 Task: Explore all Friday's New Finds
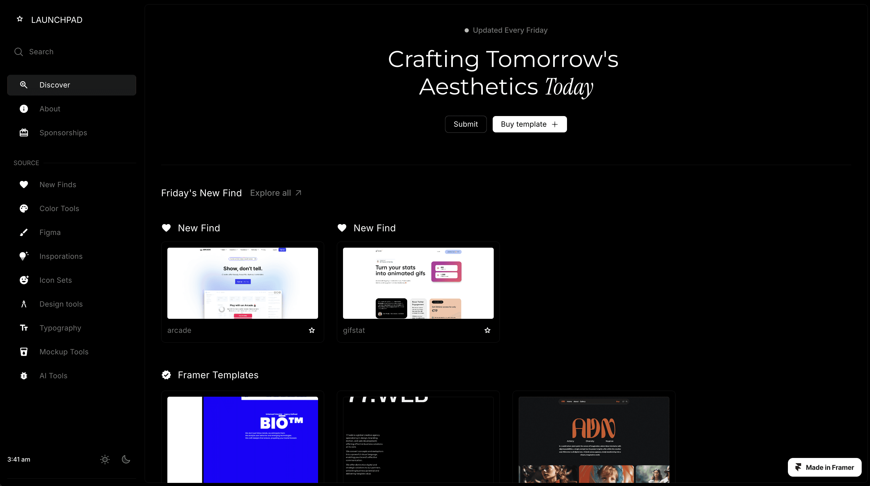click(276, 193)
